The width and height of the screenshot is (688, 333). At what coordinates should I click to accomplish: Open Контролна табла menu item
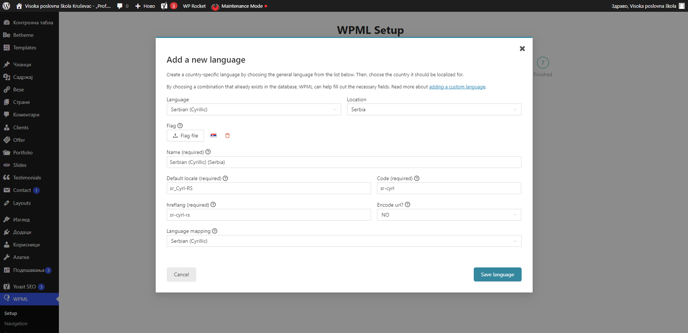coord(29,22)
